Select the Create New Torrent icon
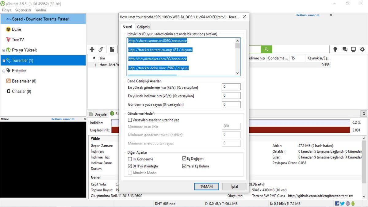The height and width of the screenshot is (207, 368). point(112,49)
